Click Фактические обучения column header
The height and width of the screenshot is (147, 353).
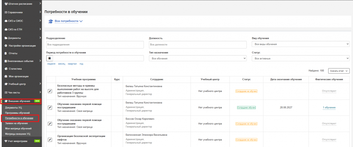point(329,79)
